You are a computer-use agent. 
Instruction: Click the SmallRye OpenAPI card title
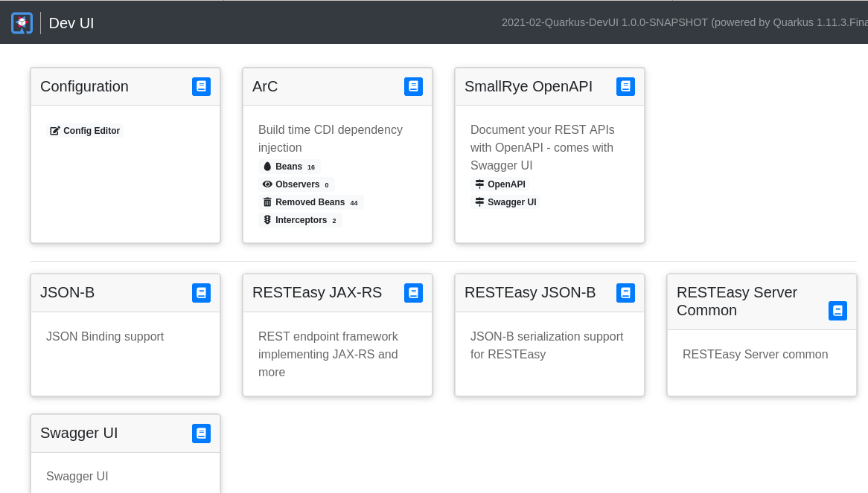click(x=528, y=86)
